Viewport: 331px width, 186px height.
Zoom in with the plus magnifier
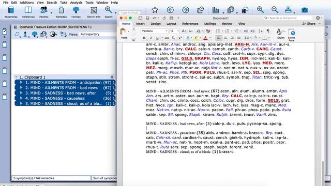click(260, 10)
